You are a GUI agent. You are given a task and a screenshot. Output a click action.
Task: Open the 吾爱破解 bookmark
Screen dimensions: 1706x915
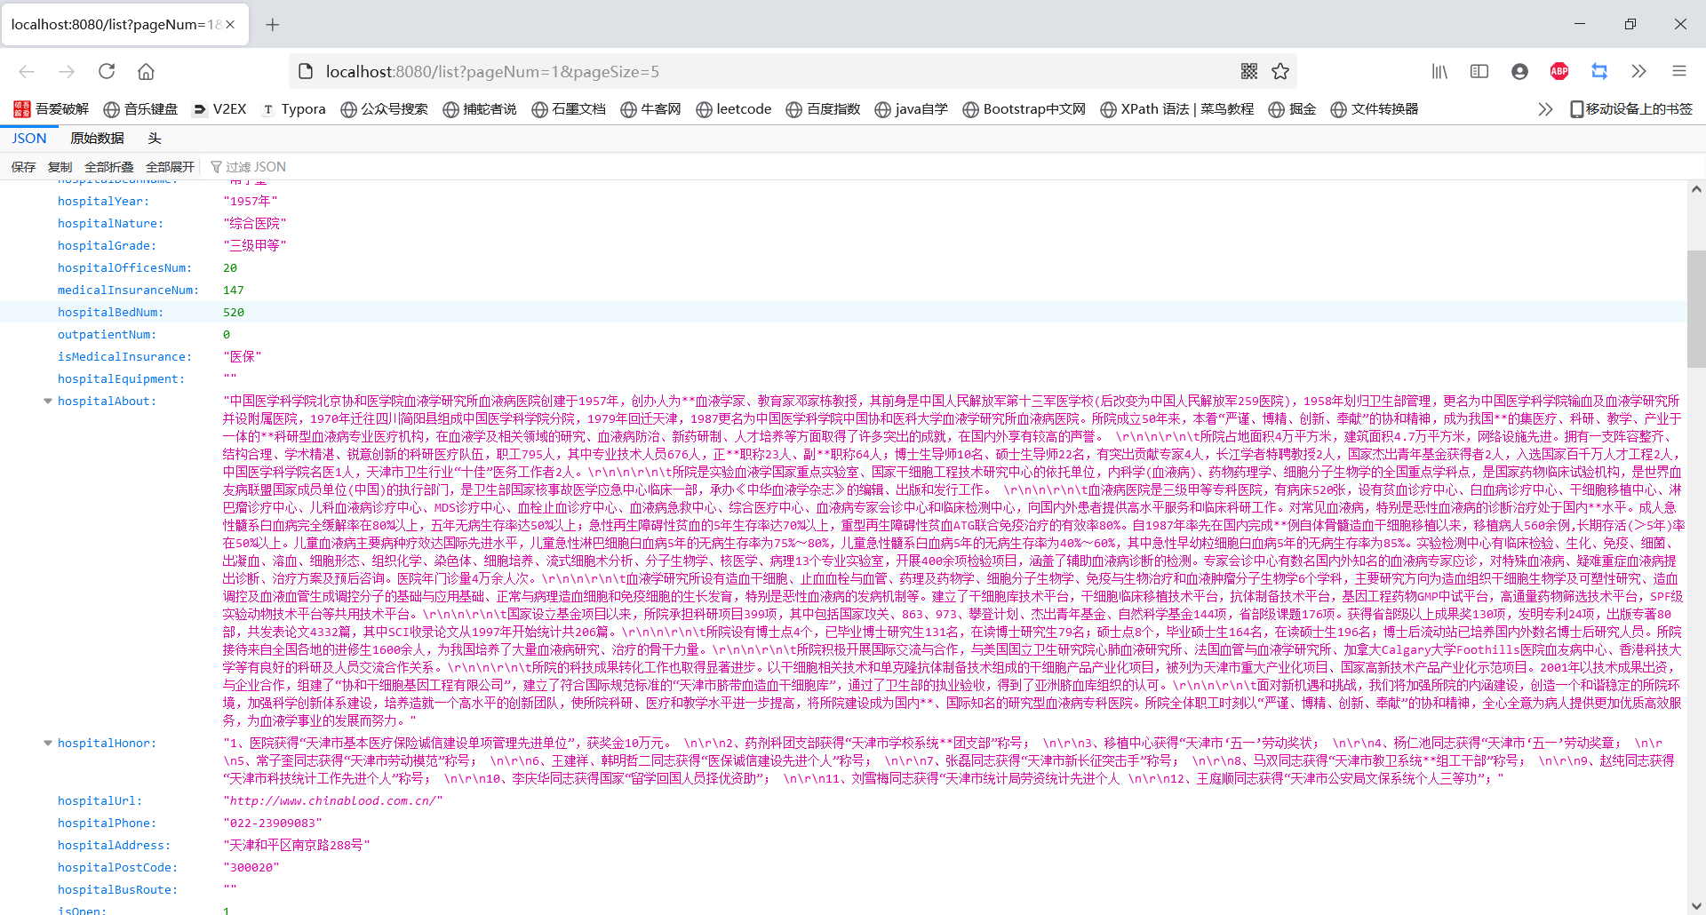pos(52,108)
